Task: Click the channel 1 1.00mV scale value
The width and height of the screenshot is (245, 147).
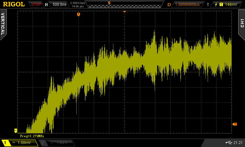Action: tap(24, 143)
